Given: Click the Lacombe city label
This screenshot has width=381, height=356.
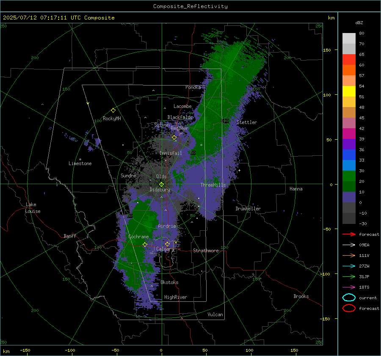Looking at the screenshot, I should point(182,106).
